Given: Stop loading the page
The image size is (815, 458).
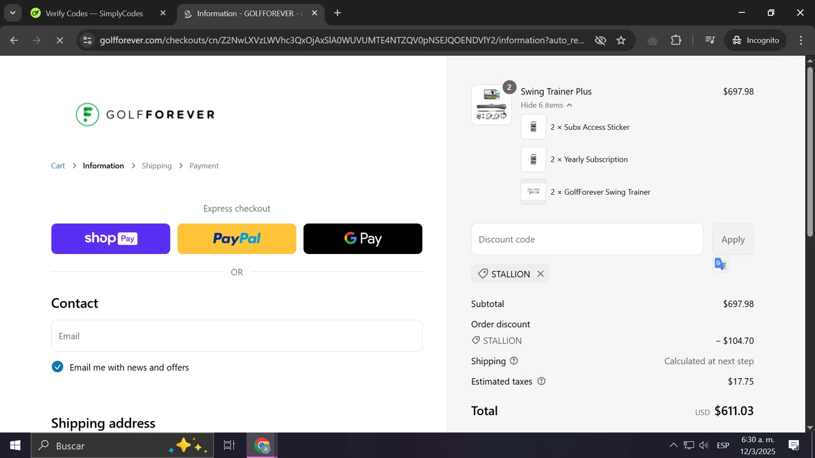Looking at the screenshot, I should [x=60, y=40].
